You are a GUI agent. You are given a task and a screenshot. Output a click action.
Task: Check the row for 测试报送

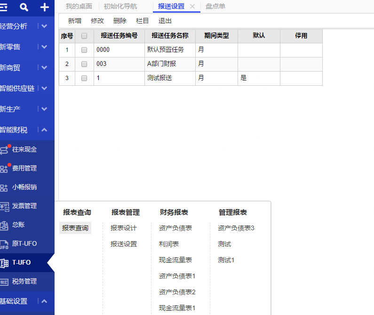tap(84, 78)
